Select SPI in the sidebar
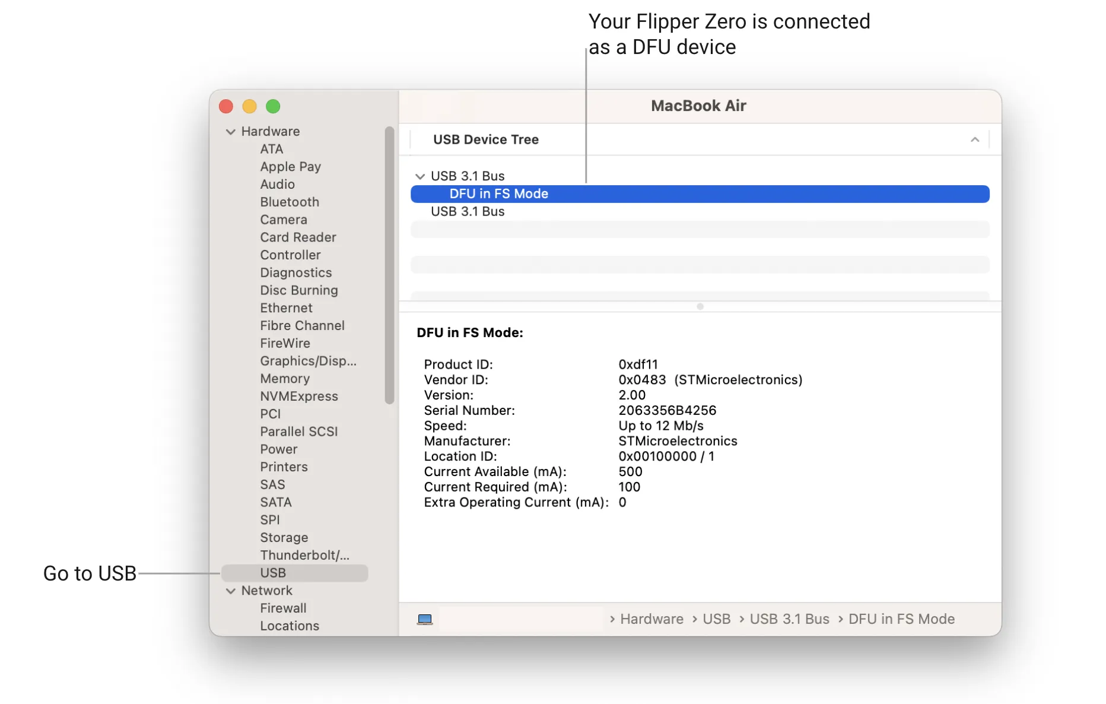 point(270,520)
